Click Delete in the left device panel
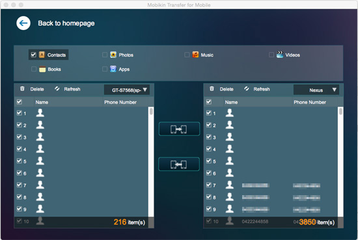This screenshot has width=358, height=240. (x=37, y=89)
